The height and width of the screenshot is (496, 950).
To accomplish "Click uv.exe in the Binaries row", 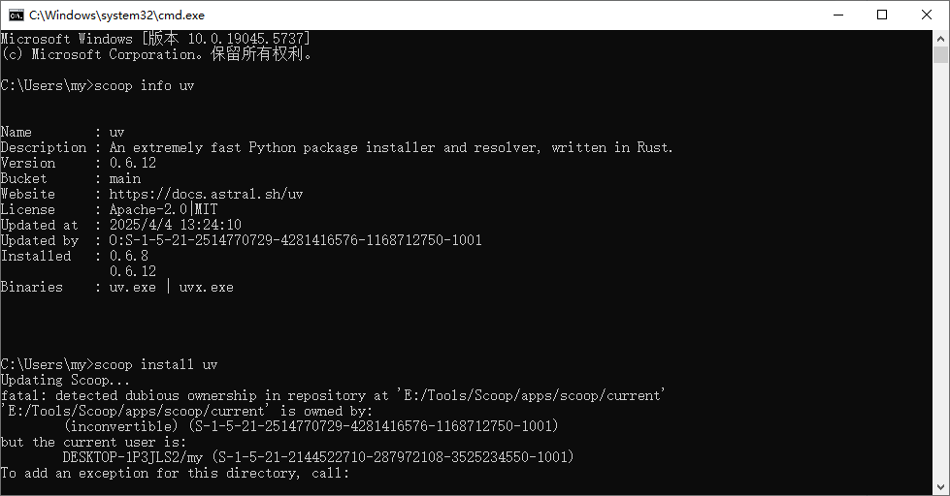I will point(132,287).
